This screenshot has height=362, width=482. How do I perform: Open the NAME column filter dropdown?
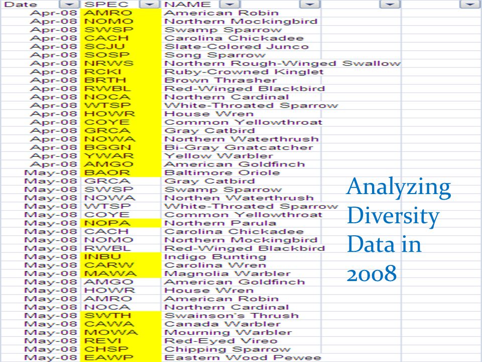click(230, 5)
